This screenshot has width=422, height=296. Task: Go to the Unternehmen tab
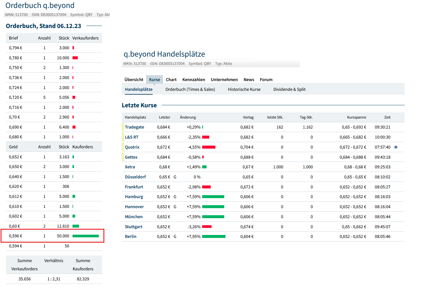224,80
